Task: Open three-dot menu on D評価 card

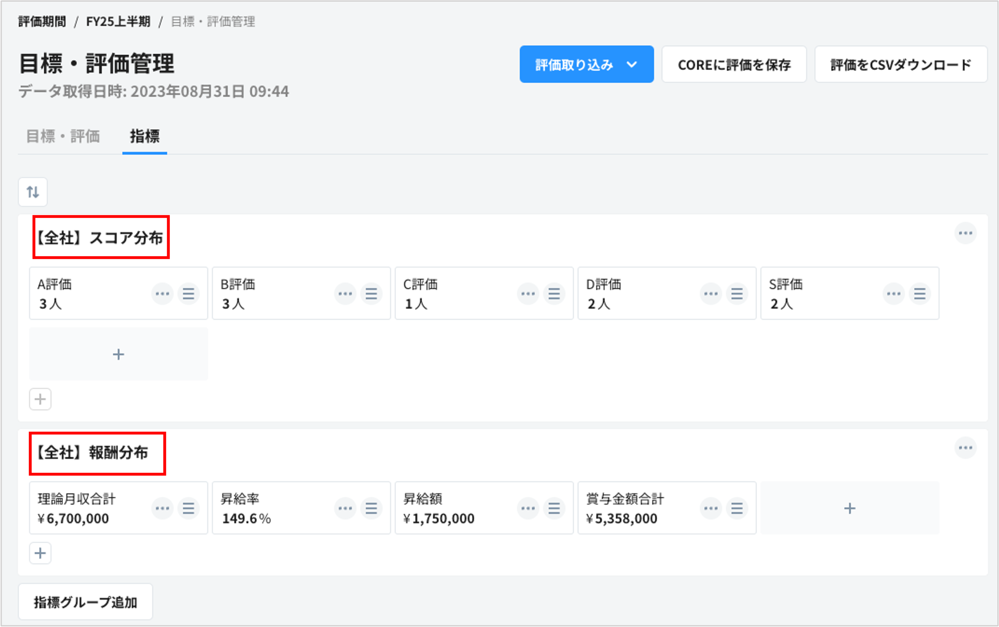Action: point(711,294)
